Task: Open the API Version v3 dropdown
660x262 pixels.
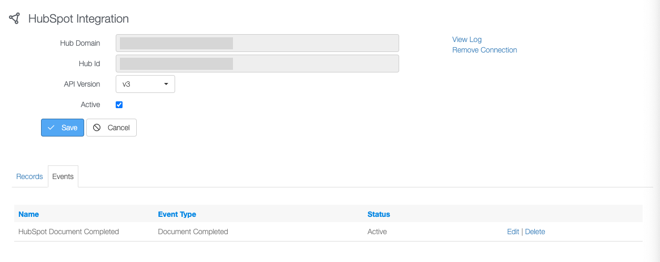Action: click(145, 84)
